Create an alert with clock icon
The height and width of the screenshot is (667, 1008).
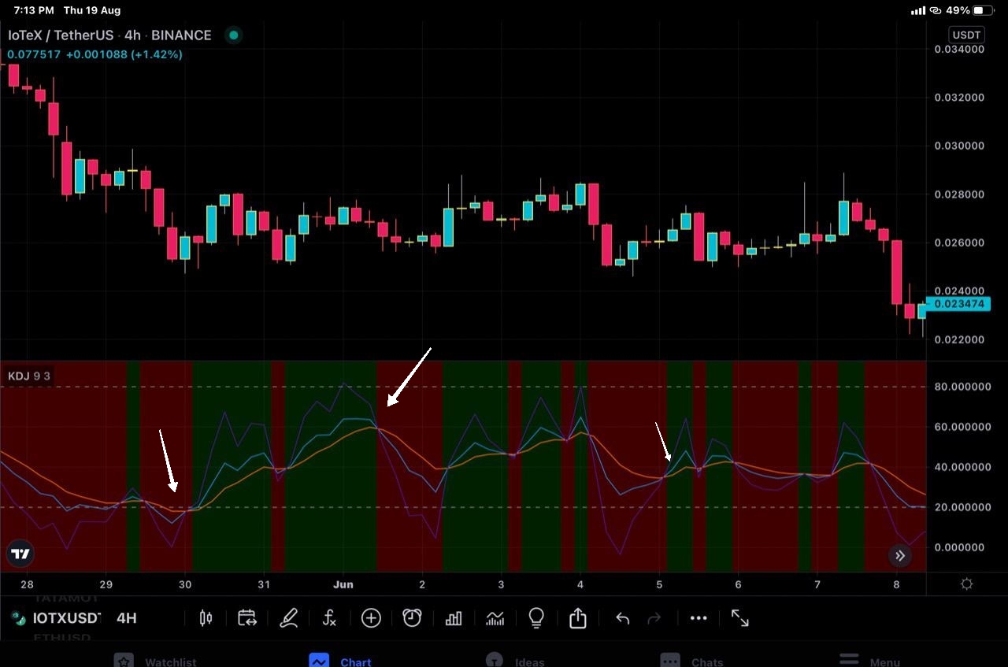click(x=412, y=618)
